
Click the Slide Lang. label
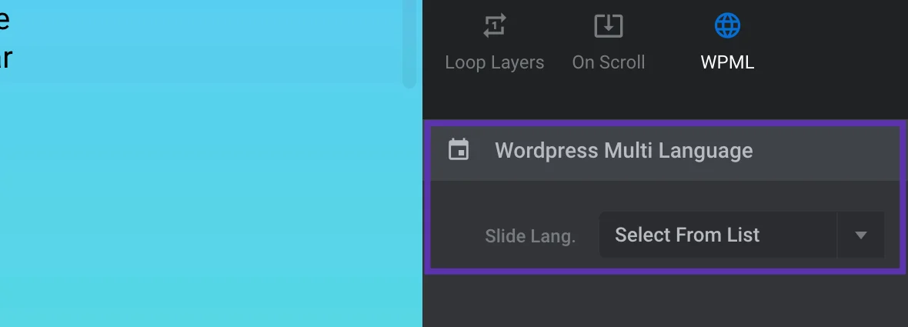[x=530, y=236]
